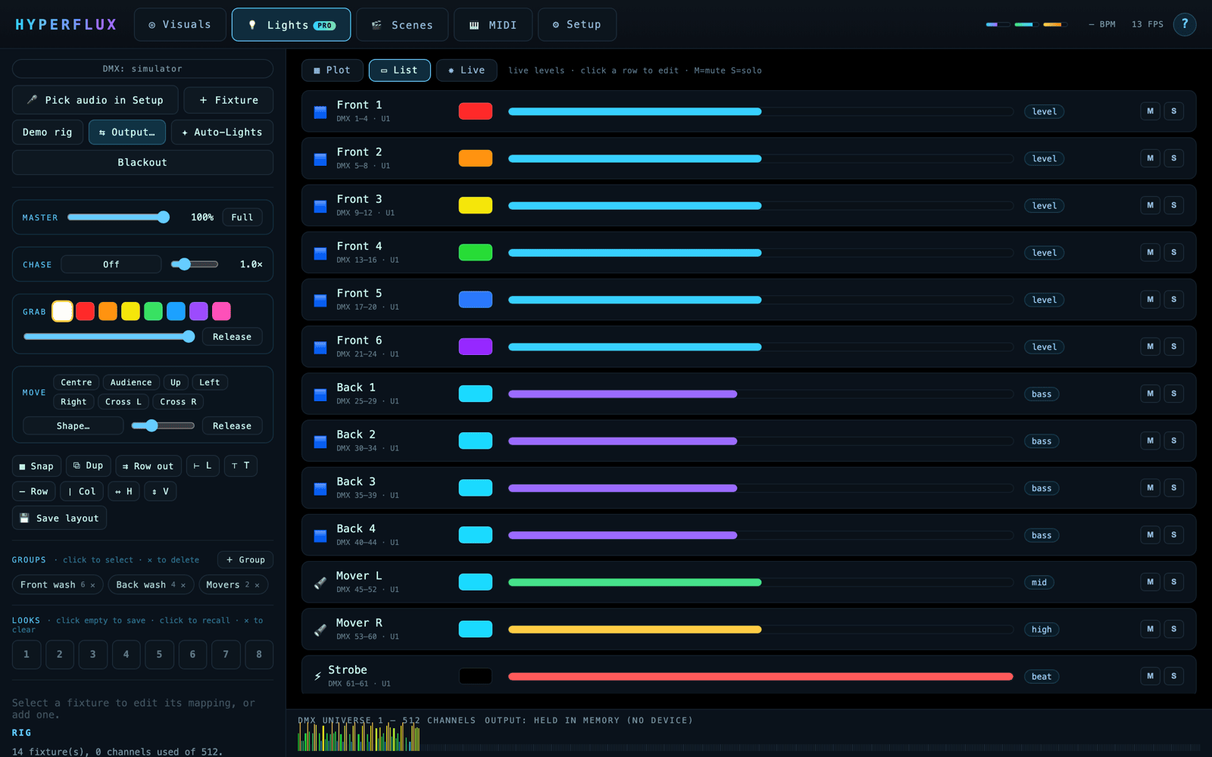
Task: Click Front 1 level mapping pill
Action: click(x=1044, y=111)
